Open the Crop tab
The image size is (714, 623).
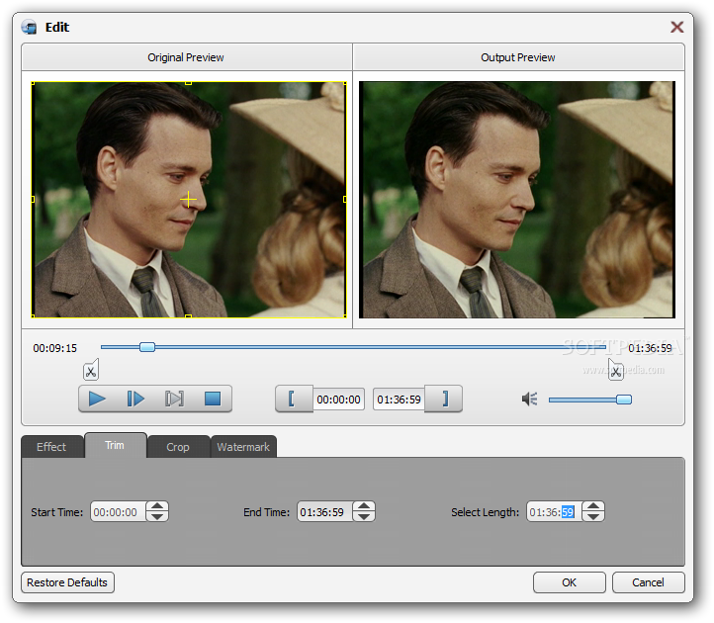(178, 447)
